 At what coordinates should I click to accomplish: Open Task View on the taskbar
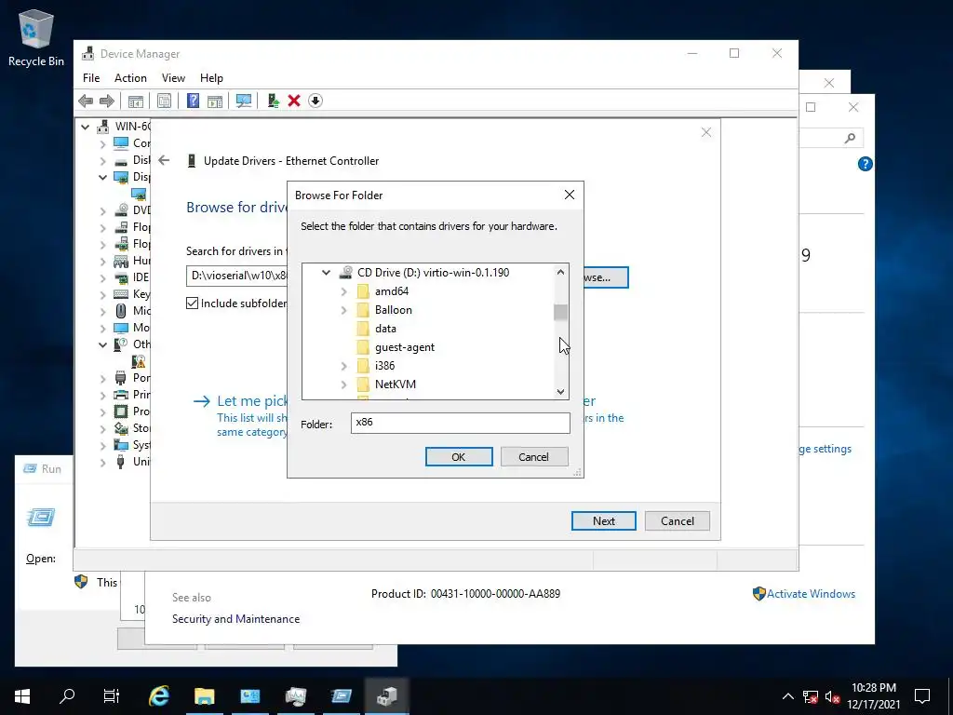pyautogui.click(x=112, y=695)
